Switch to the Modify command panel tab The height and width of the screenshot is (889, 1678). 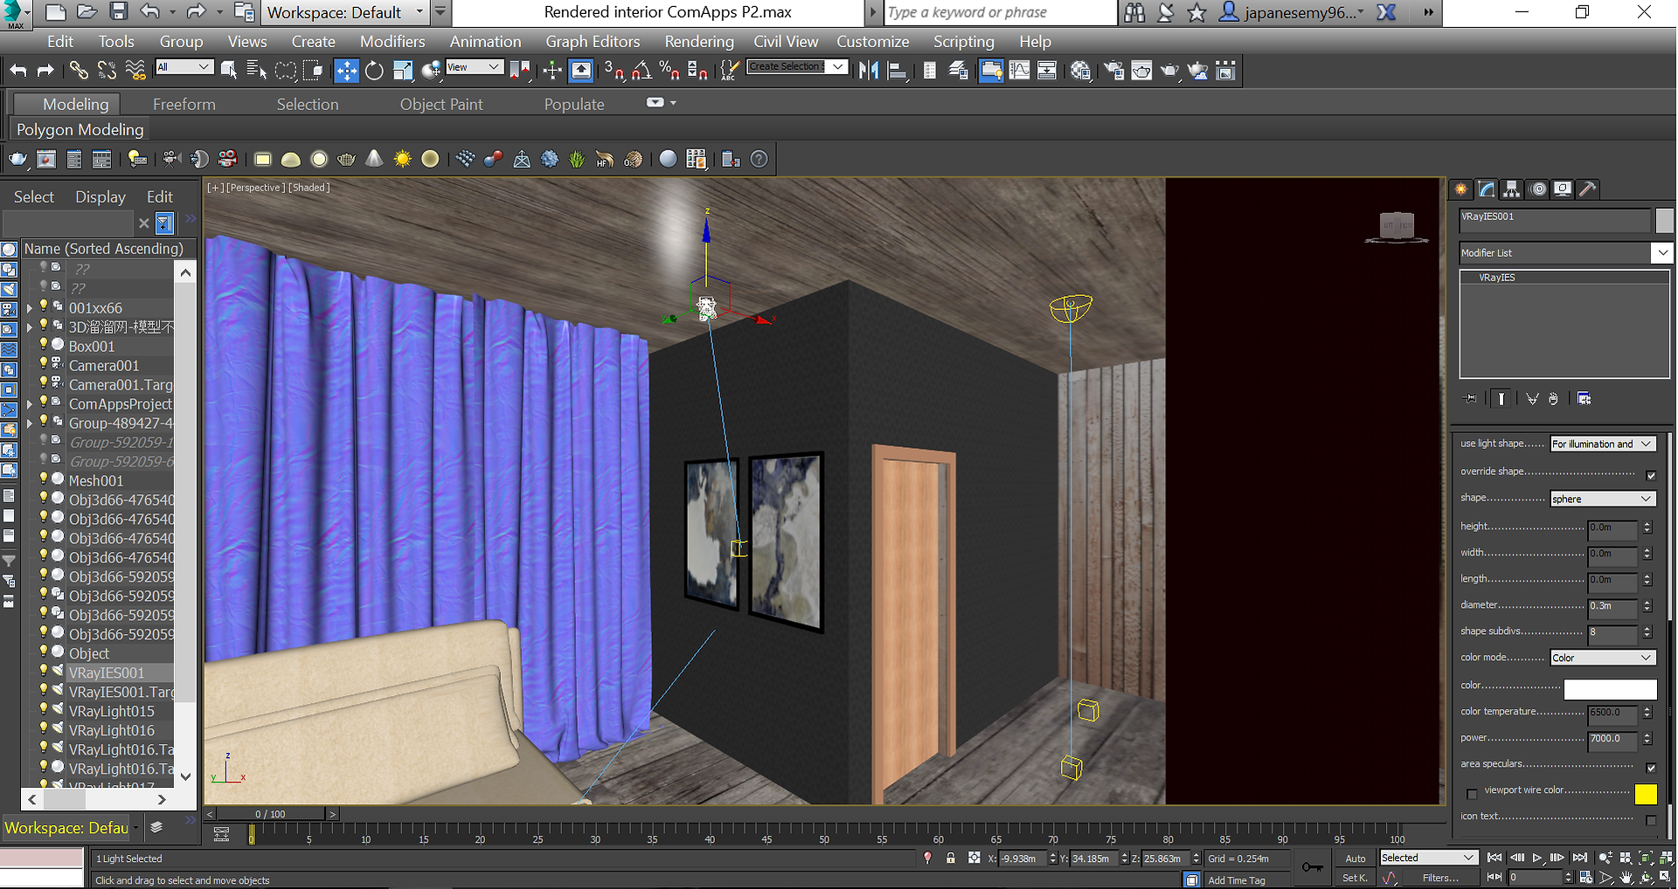1487,189
